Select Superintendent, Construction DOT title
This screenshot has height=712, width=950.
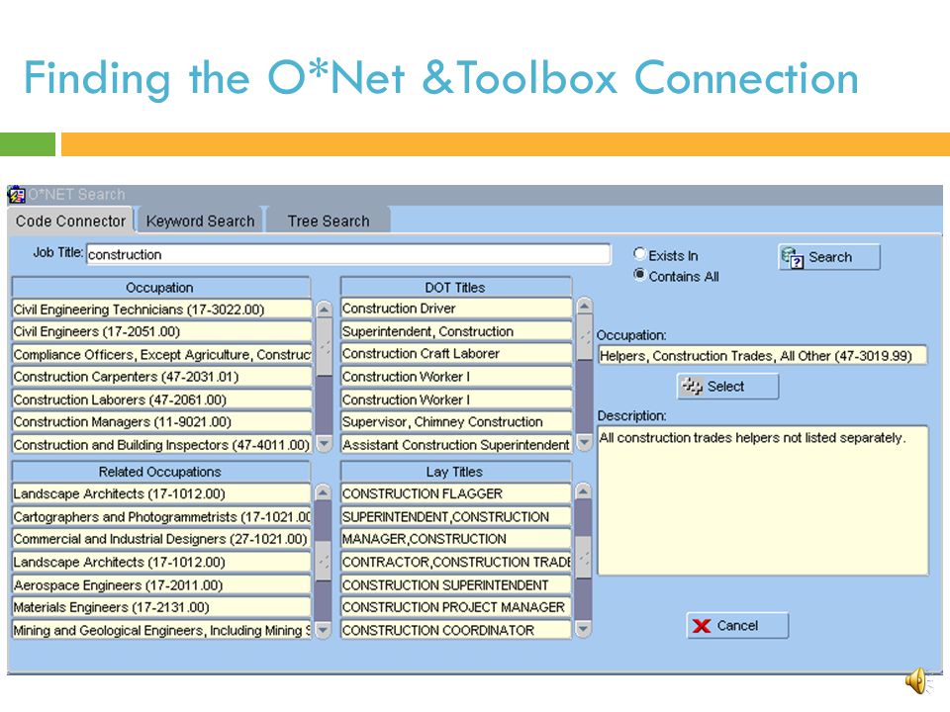coord(456,331)
